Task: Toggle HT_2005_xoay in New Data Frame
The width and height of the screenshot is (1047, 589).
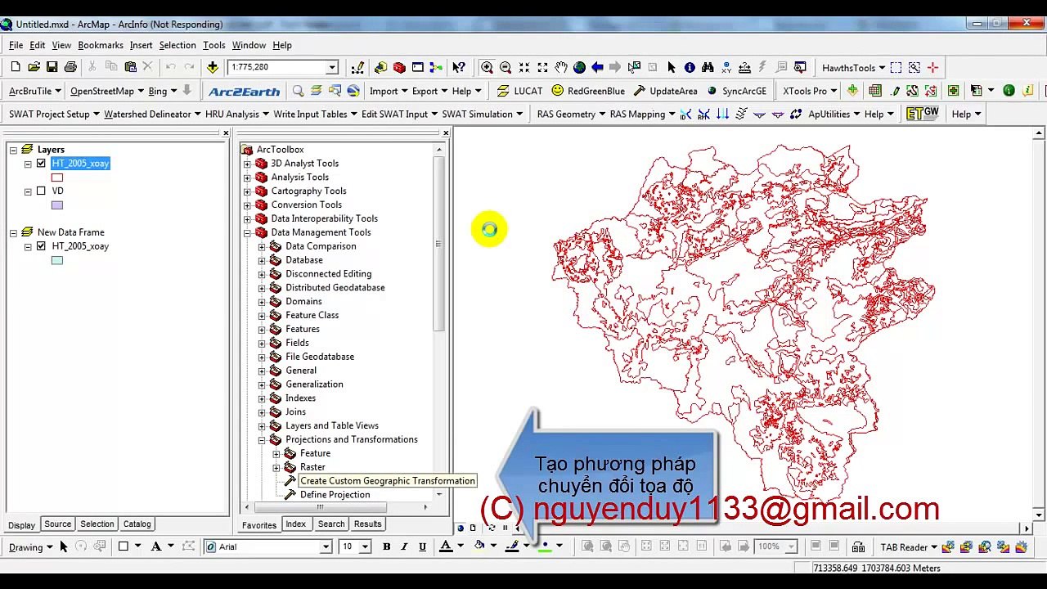Action: (x=41, y=246)
